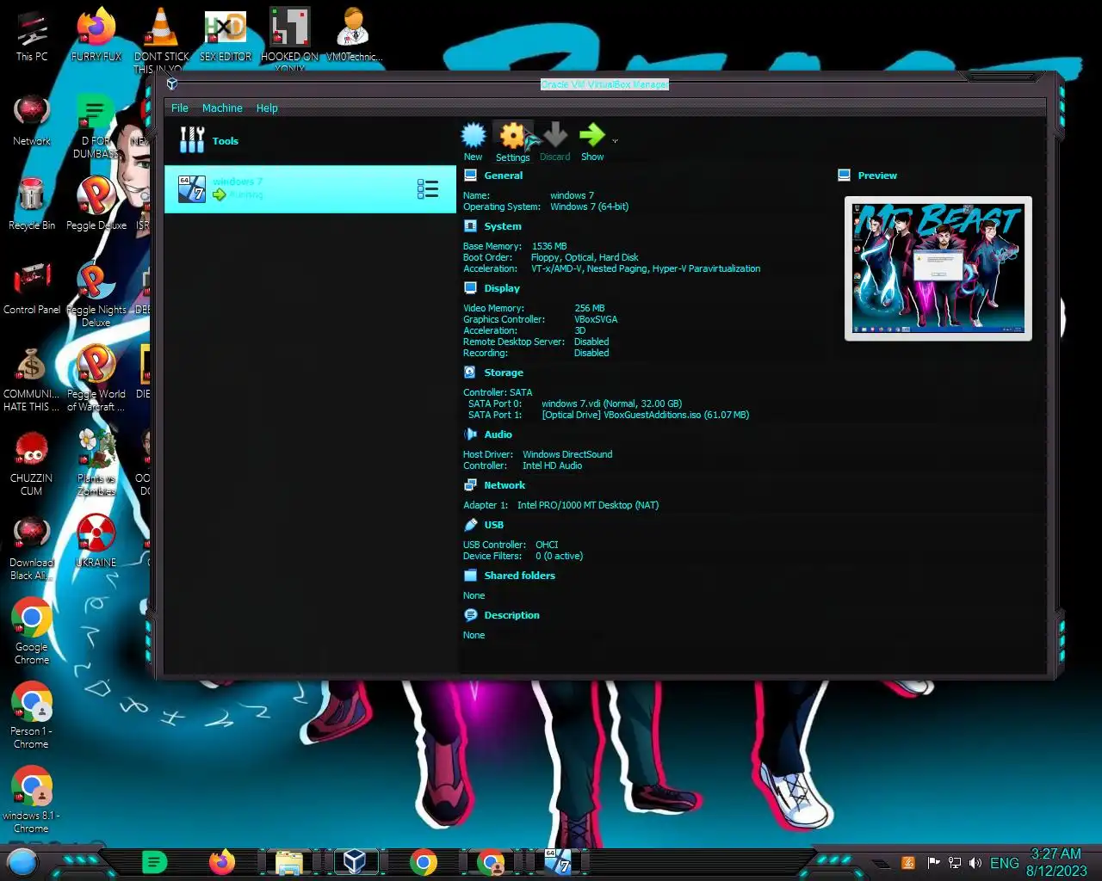Viewport: 1102px width, 881px height.
Task: Open the General section header link
Action: [504, 176]
